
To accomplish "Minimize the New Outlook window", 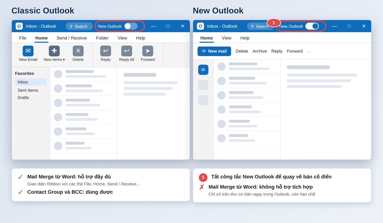I will pos(334,26).
